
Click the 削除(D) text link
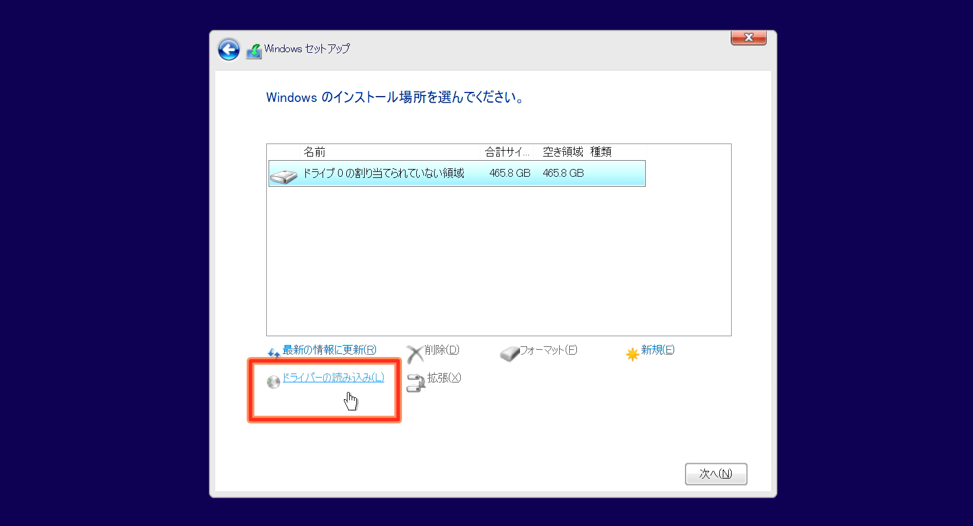coord(442,350)
